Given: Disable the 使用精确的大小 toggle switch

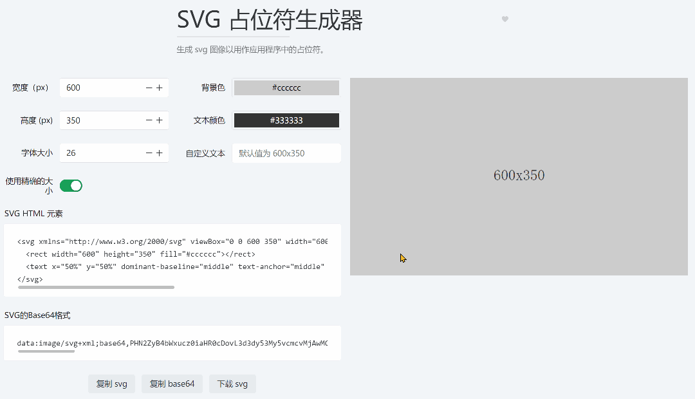Looking at the screenshot, I should click(71, 185).
